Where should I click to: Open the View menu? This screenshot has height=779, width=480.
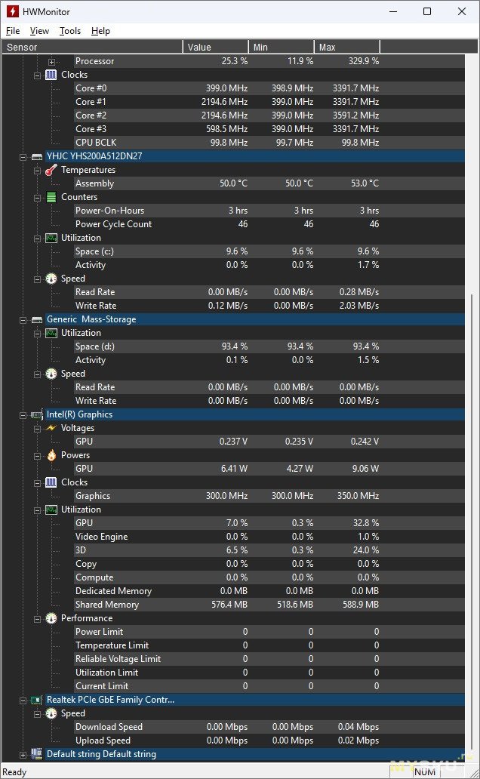tap(39, 31)
